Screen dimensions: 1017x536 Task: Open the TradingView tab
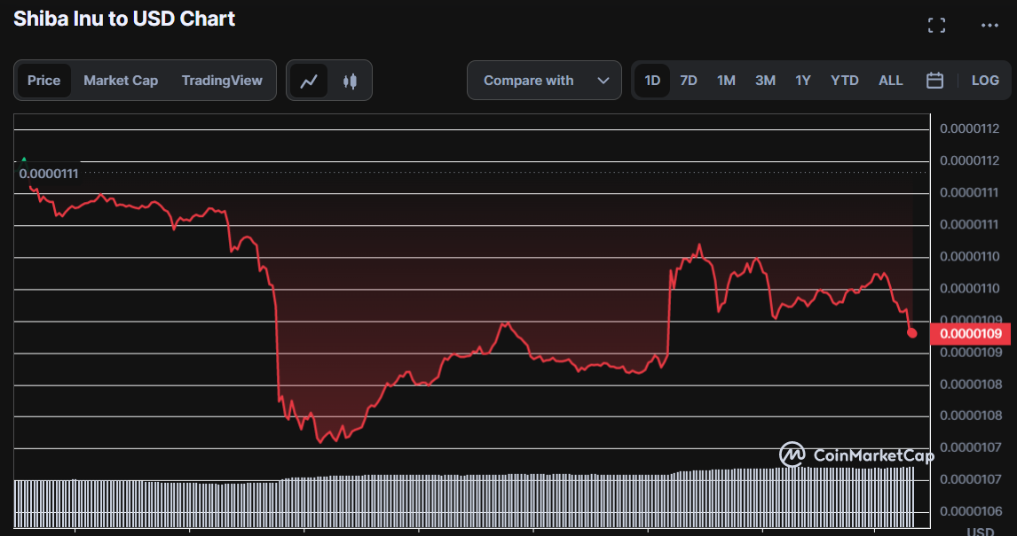(222, 81)
